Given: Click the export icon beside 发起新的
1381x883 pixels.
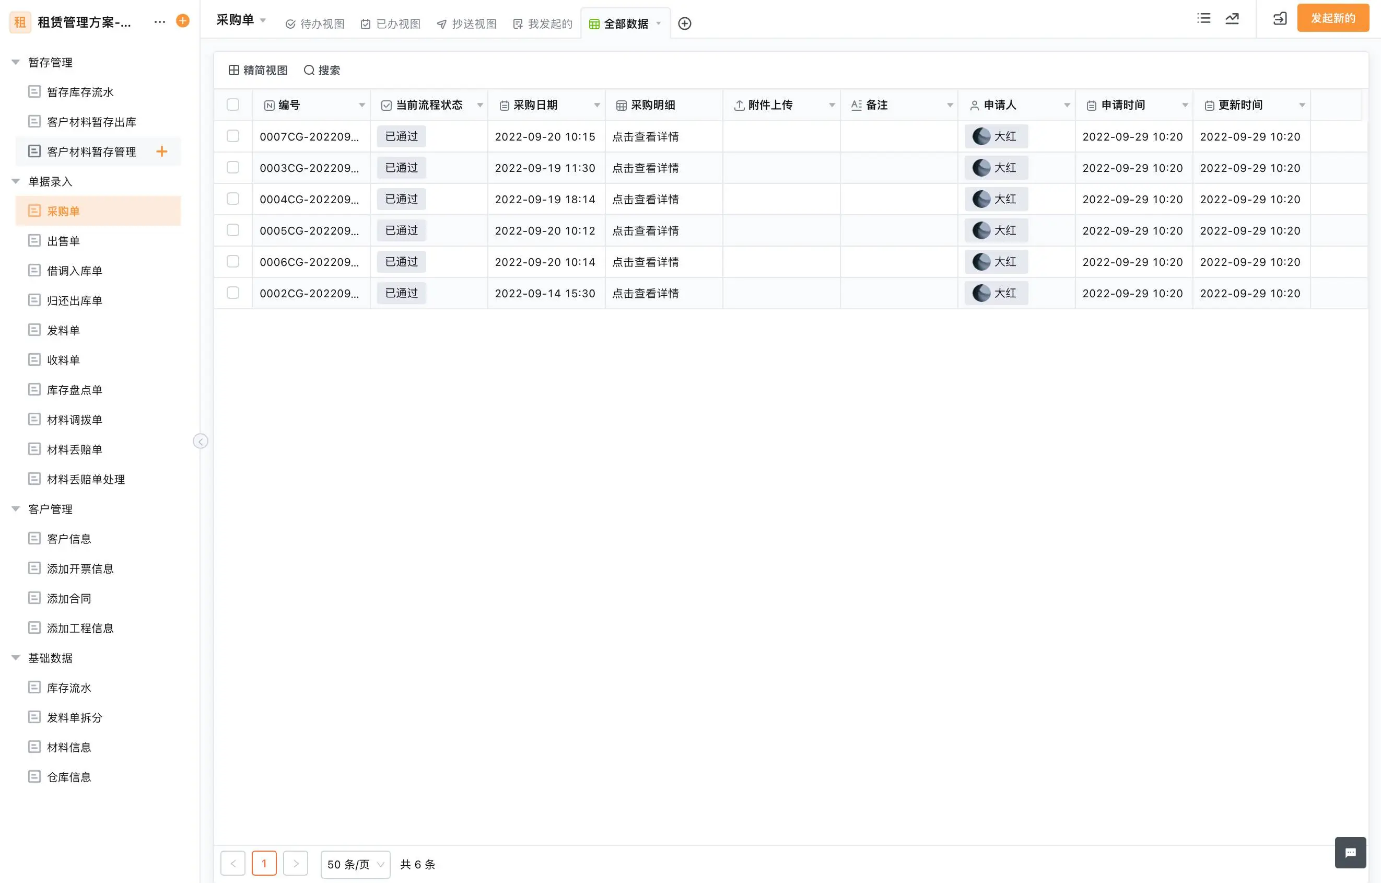Looking at the screenshot, I should [1280, 18].
